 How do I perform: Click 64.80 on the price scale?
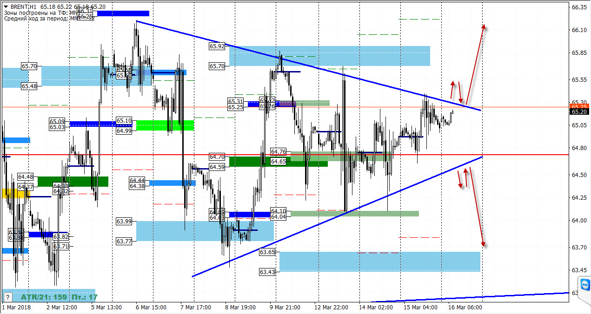(579, 148)
